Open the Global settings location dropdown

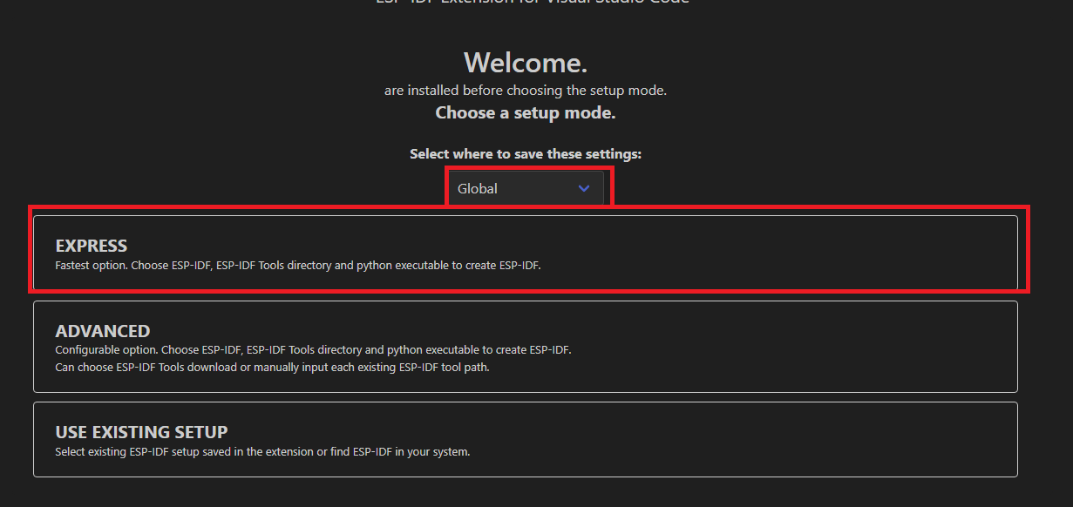[x=526, y=188]
